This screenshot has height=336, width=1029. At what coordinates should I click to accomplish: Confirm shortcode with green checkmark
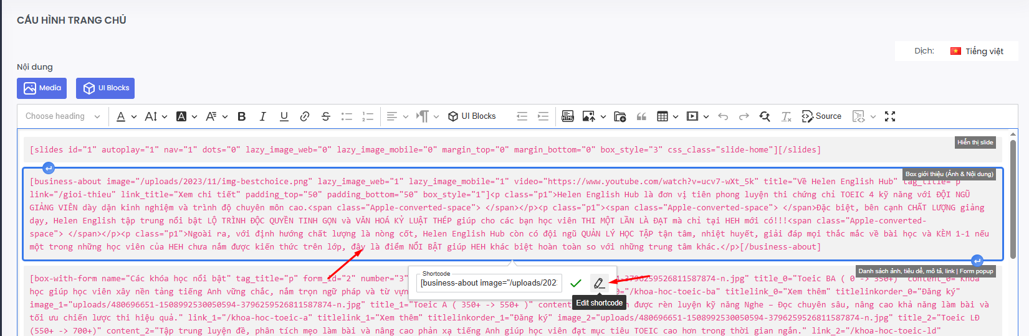[576, 283]
